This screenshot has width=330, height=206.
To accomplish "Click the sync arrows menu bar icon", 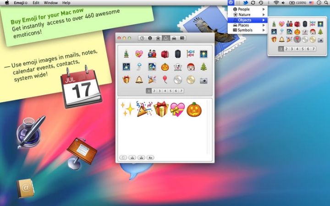I will click(253, 3).
